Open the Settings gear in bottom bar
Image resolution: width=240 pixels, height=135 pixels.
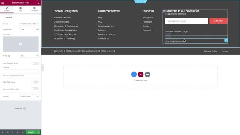click(x=3, y=132)
